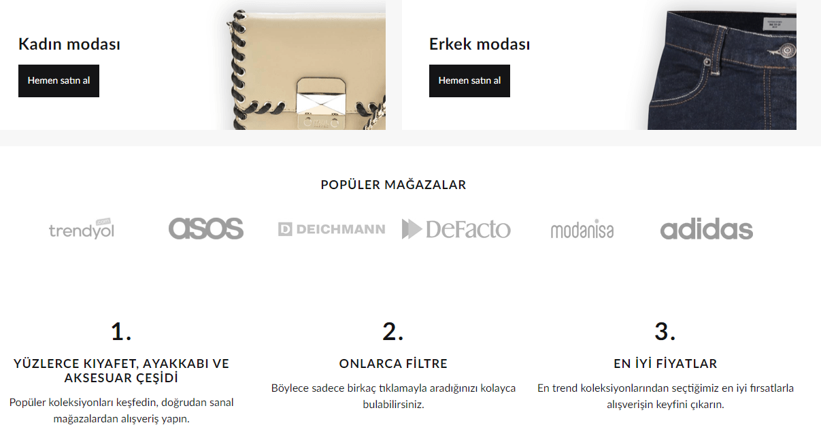Click the 'POPÜLER MAĞAZALAR' section title
The height and width of the screenshot is (438, 821).
pyautogui.click(x=393, y=184)
